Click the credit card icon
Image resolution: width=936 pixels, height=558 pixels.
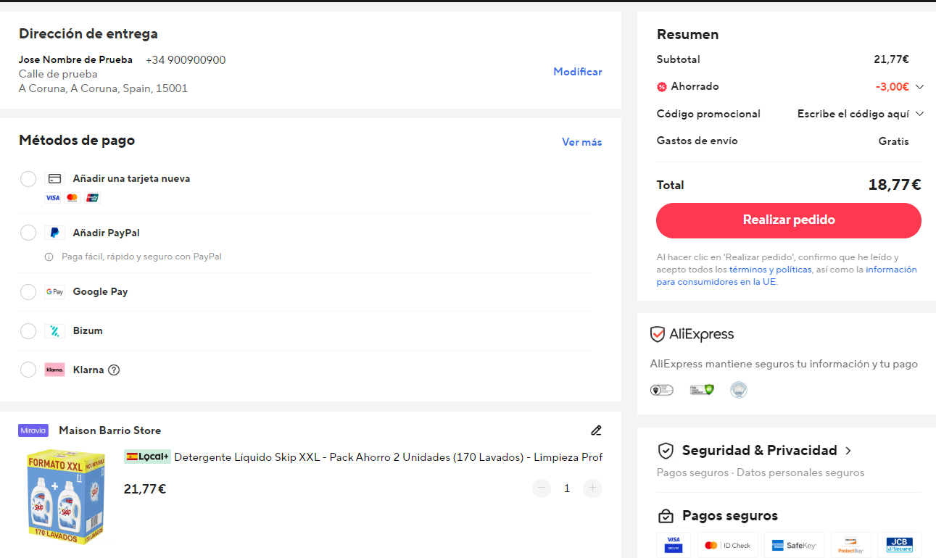54,179
